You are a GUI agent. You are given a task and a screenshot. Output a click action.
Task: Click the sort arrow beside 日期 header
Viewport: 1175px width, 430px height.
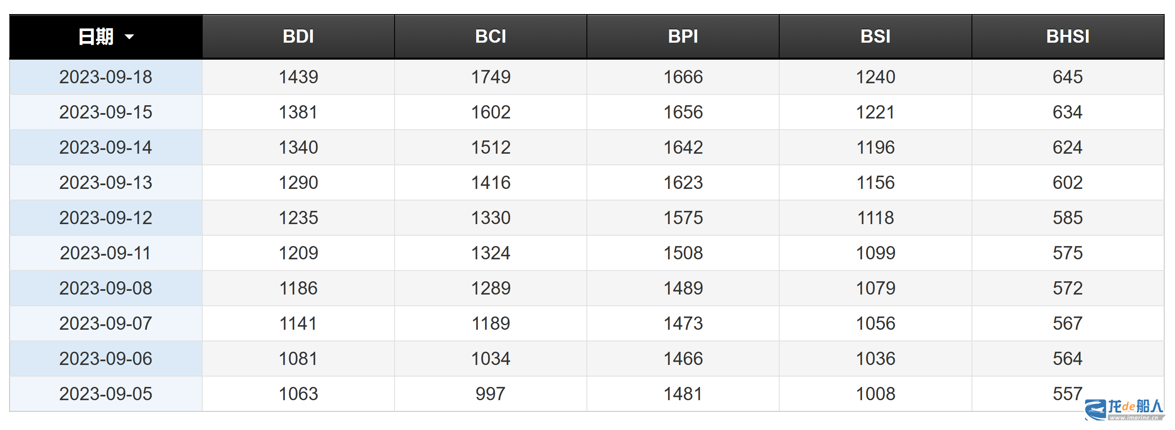130,37
